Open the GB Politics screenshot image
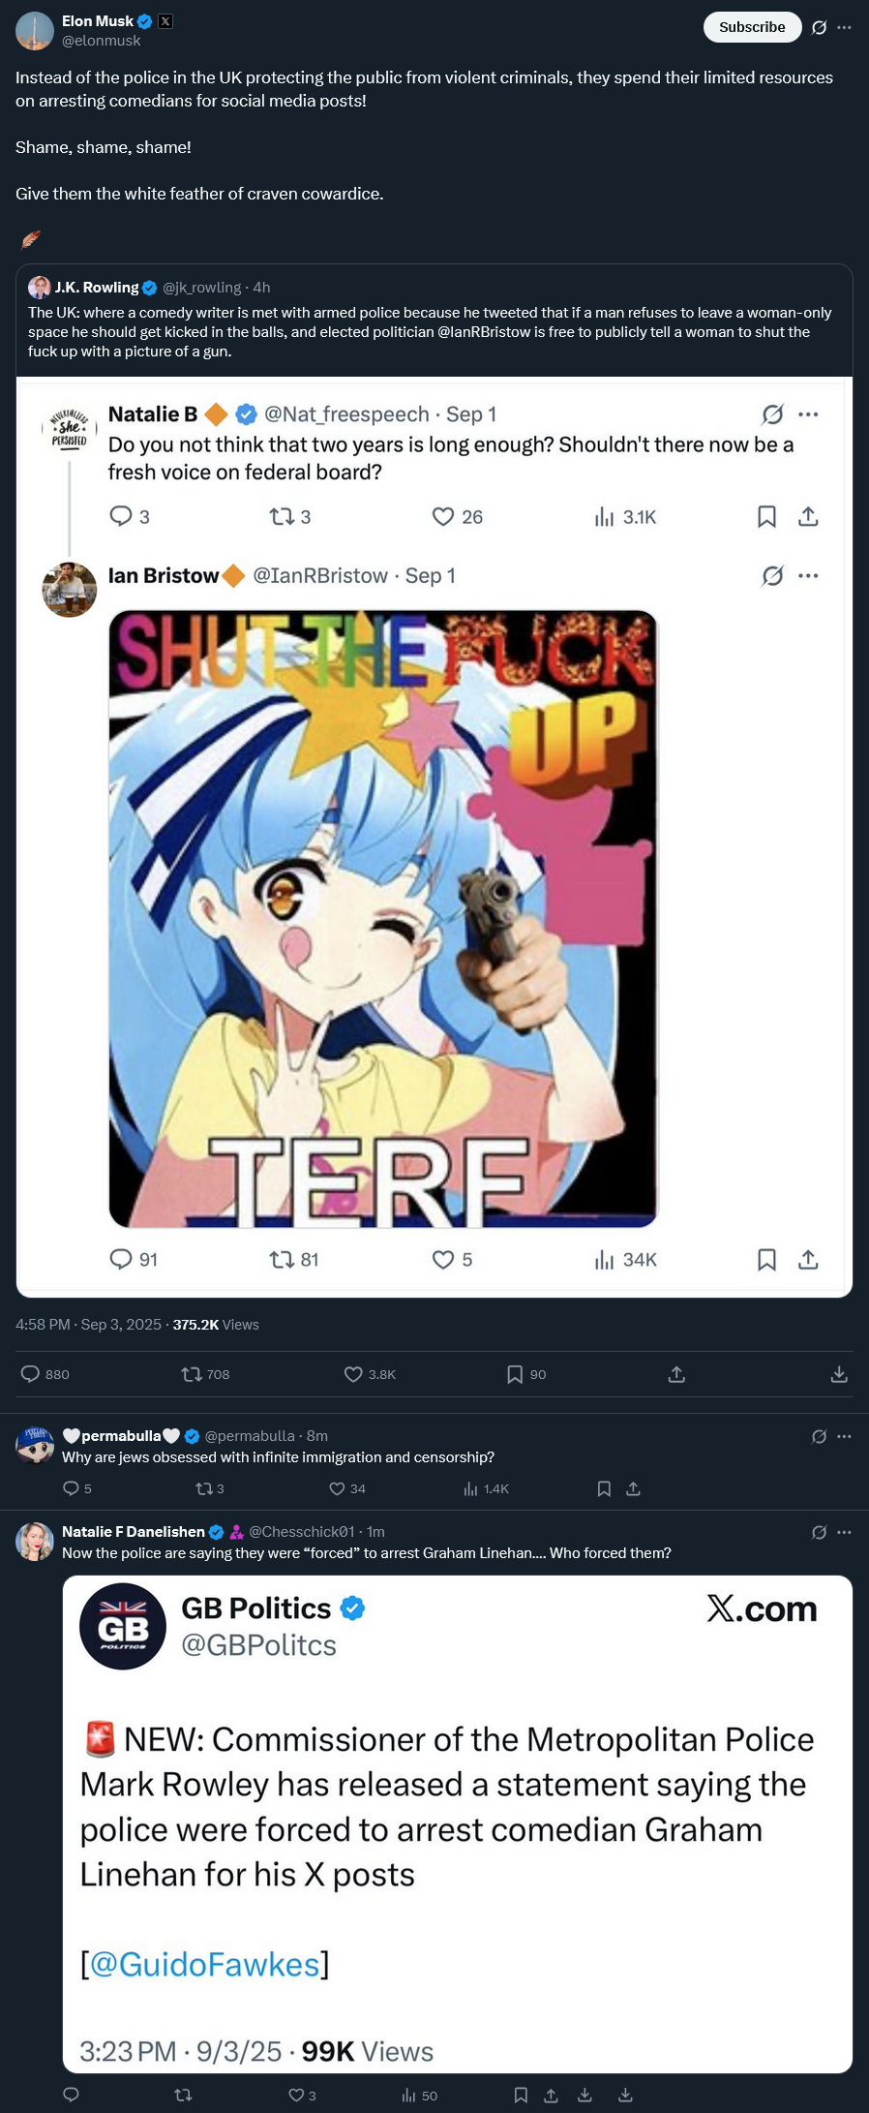869x2113 pixels. [458, 1824]
